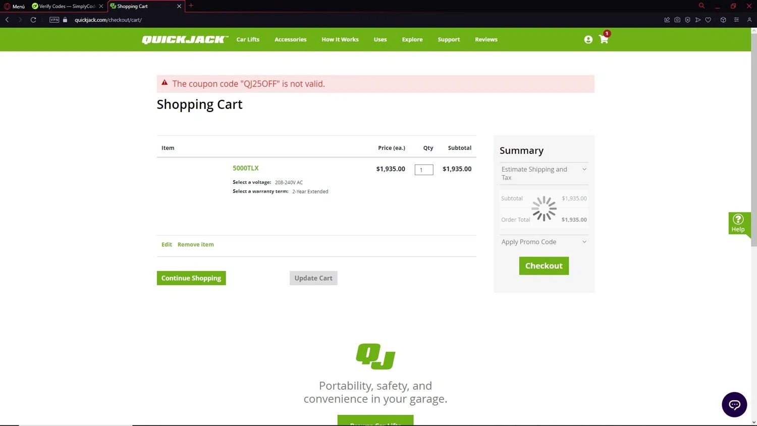The height and width of the screenshot is (426, 757).
Task: Click the large green QJ logo graphic
Action: click(375, 356)
